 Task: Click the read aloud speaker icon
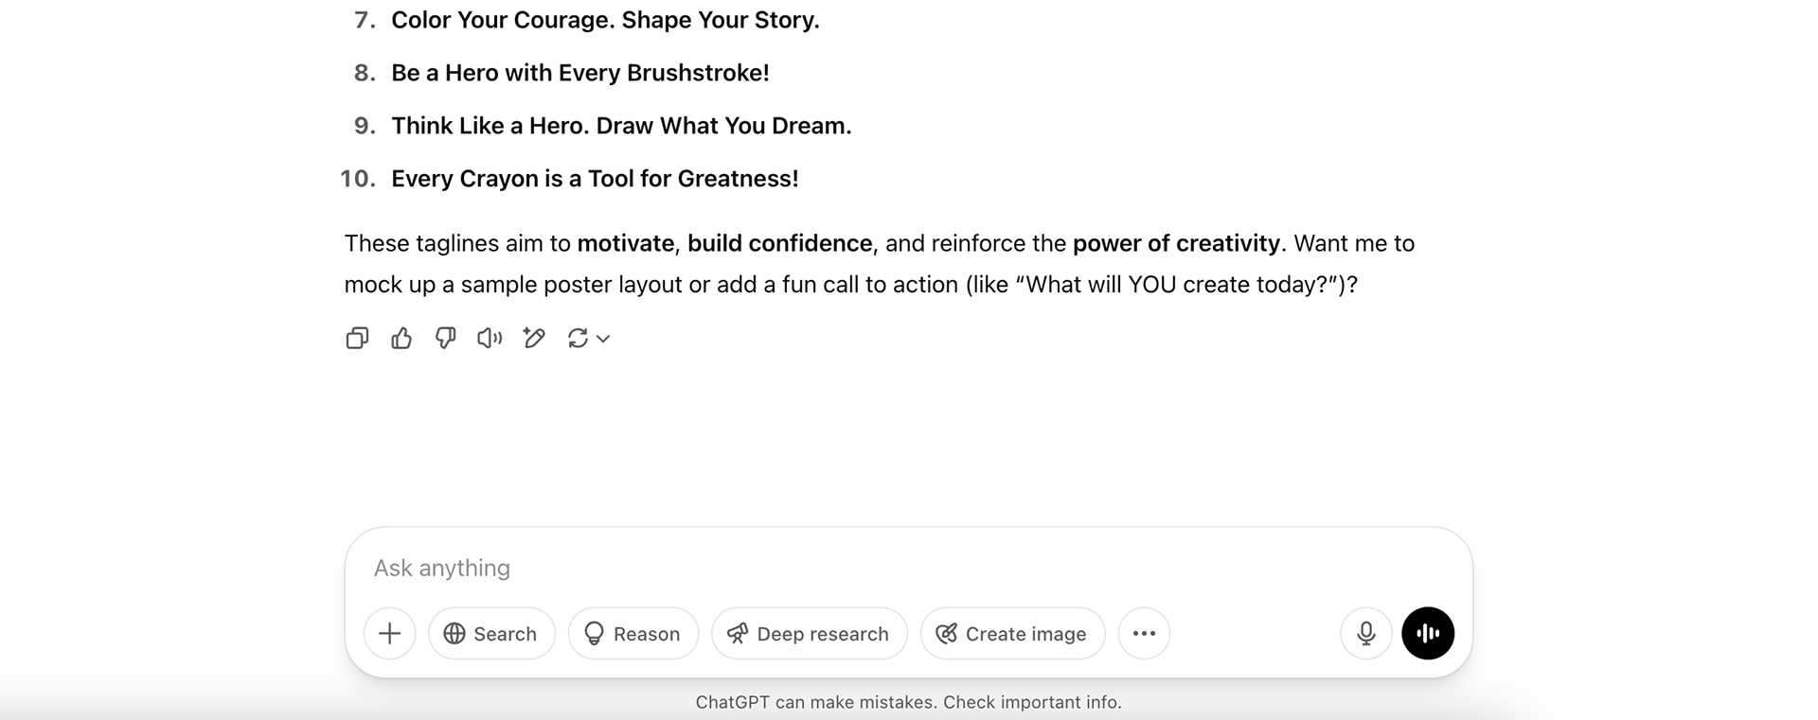(x=490, y=338)
